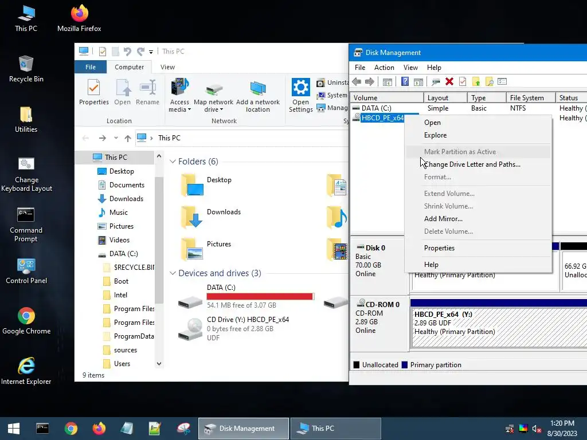The height and width of the screenshot is (440, 587).
Task: Collapse the Folders (6) group
Action: coord(173,161)
